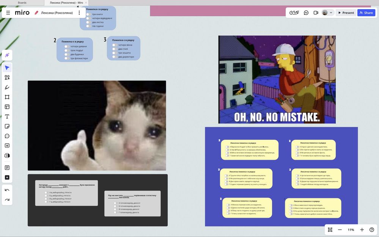The width and height of the screenshot is (379, 237).
Task: Undo the last action
Action: [x=7, y=190]
